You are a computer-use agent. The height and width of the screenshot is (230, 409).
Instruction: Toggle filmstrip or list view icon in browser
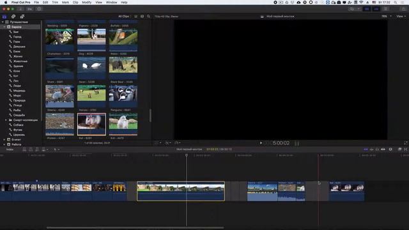[136, 17]
